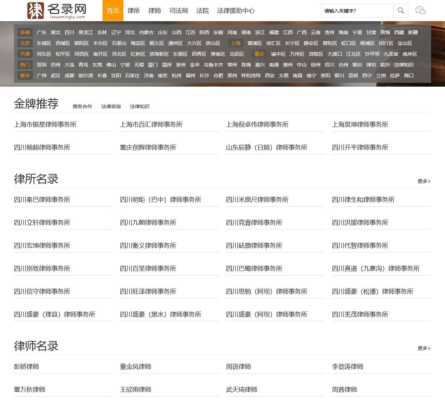Viewport: 445px width, 406px height.
Task: Open 彭娇律师 profile link
Action: (x=27, y=366)
